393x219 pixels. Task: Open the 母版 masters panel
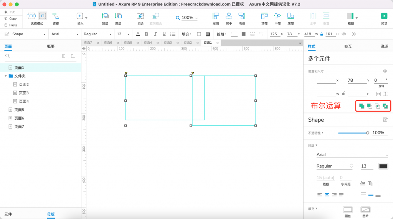click(x=51, y=214)
